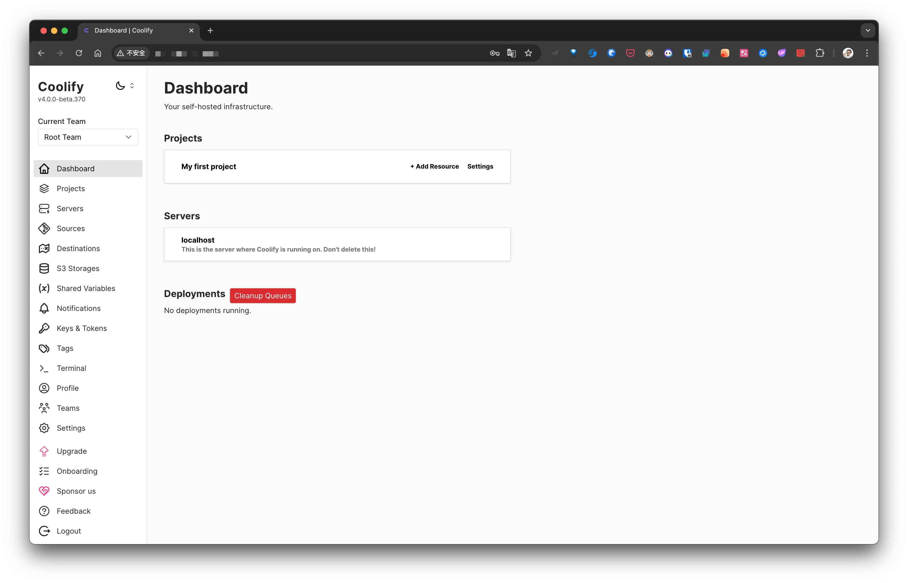Open the browser tab list chevron
Screen dimensions: 908x583
pos(868,31)
